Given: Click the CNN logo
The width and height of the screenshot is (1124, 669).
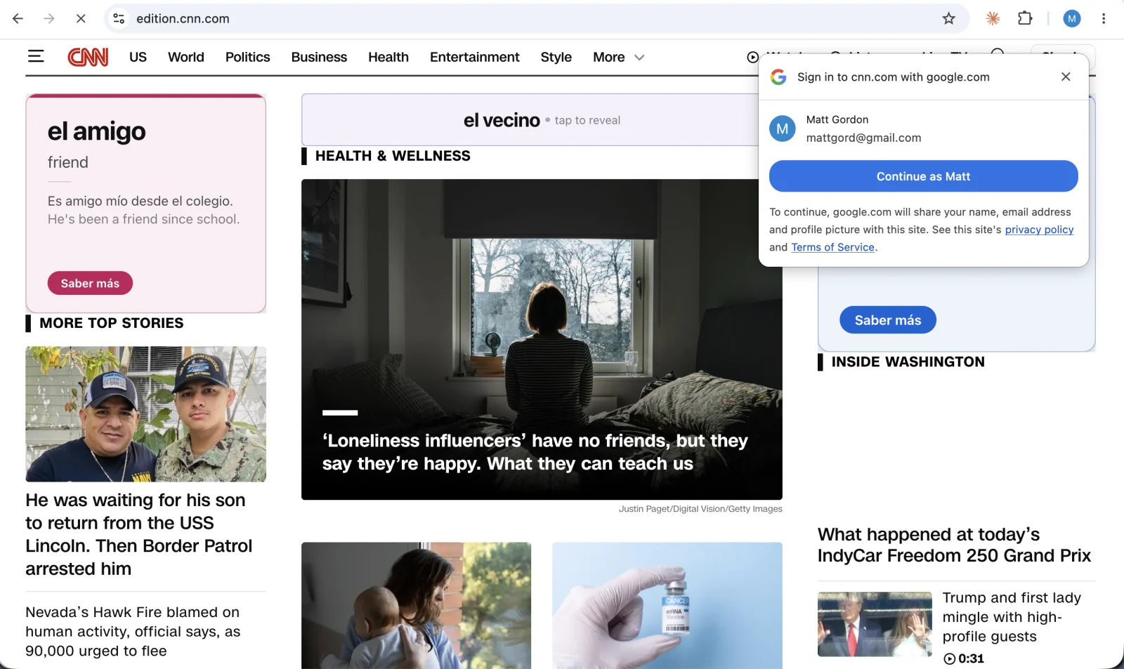Looking at the screenshot, I should tap(88, 57).
